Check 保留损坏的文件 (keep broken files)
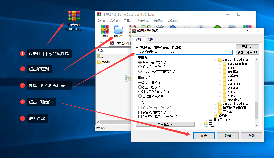 (x=140, y=112)
